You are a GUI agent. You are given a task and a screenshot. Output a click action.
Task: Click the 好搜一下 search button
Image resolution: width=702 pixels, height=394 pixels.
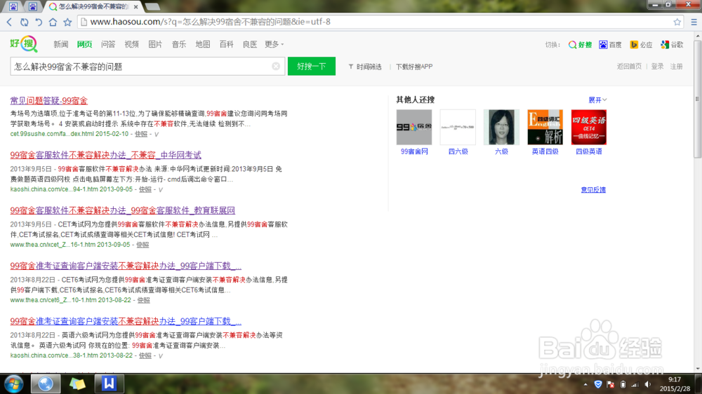pyautogui.click(x=312, y=66)
